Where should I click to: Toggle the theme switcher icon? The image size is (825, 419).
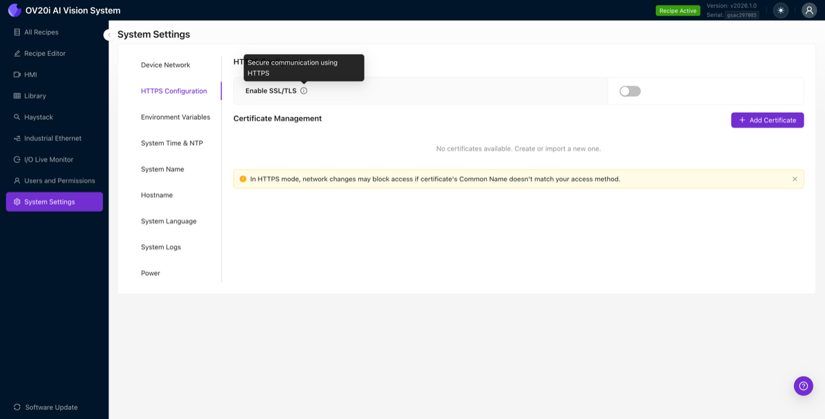[780, 10]
